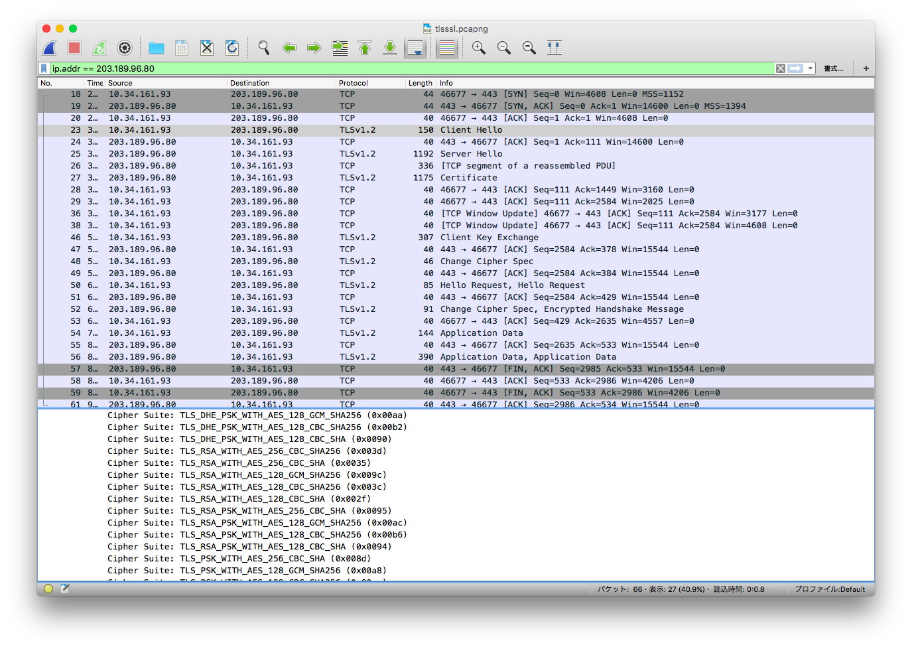Sort packets by the No. column
This screenshot has width=912, height=649.
pos(61,83)
